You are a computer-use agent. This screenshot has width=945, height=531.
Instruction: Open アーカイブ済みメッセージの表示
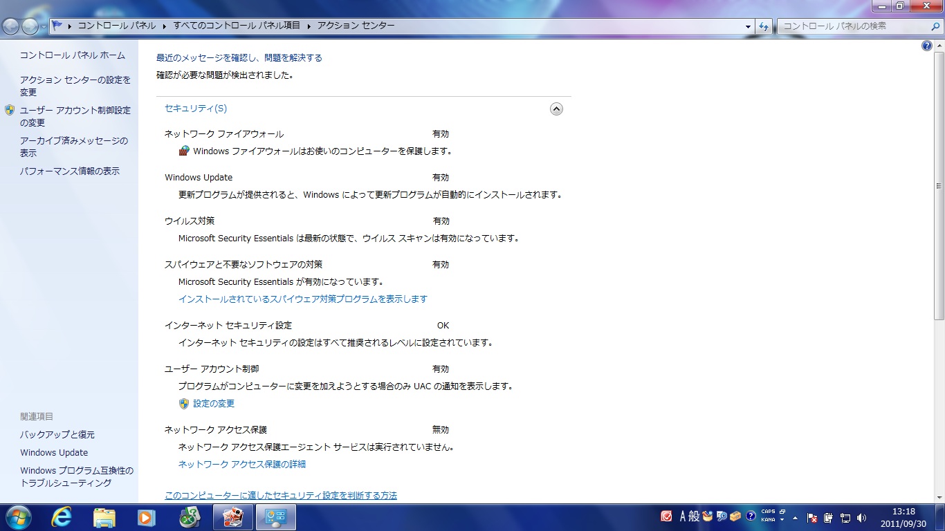coord(73,147)
